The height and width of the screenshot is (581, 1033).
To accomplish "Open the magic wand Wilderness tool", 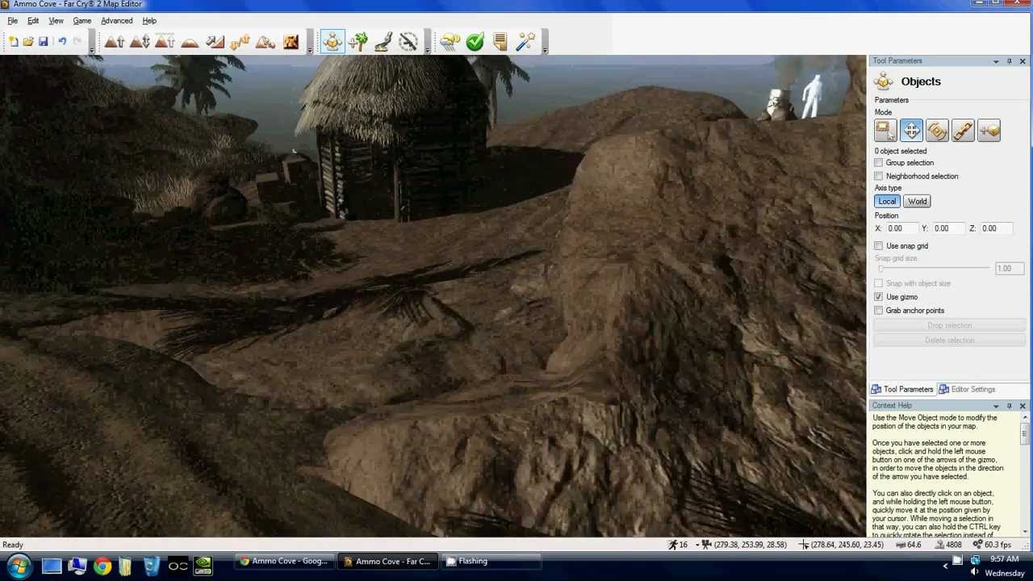I will (525, 41).
